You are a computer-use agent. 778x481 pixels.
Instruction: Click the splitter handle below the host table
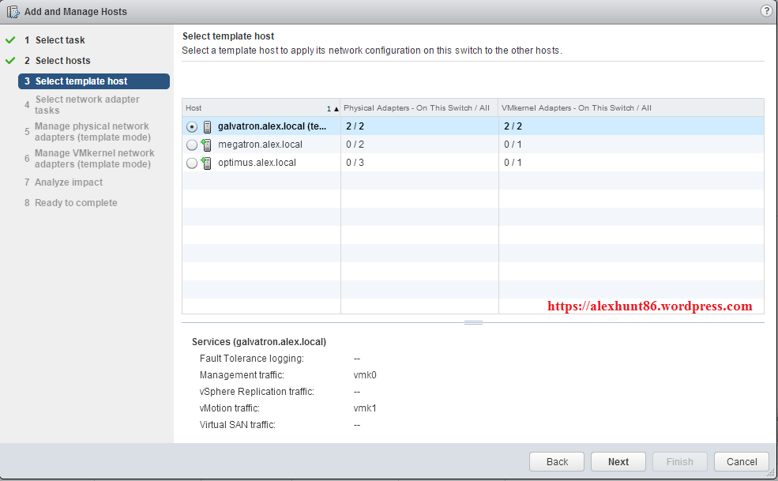(473, 322)
